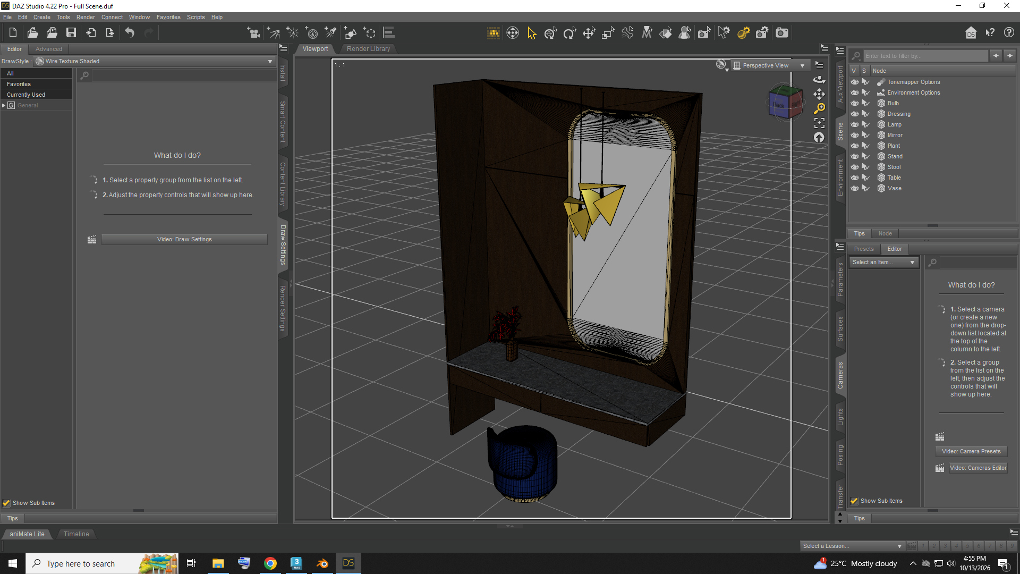Click the Open file folder icon
Image resolution: width=1020 pixels, height=574 pixels.
[32, 33]
